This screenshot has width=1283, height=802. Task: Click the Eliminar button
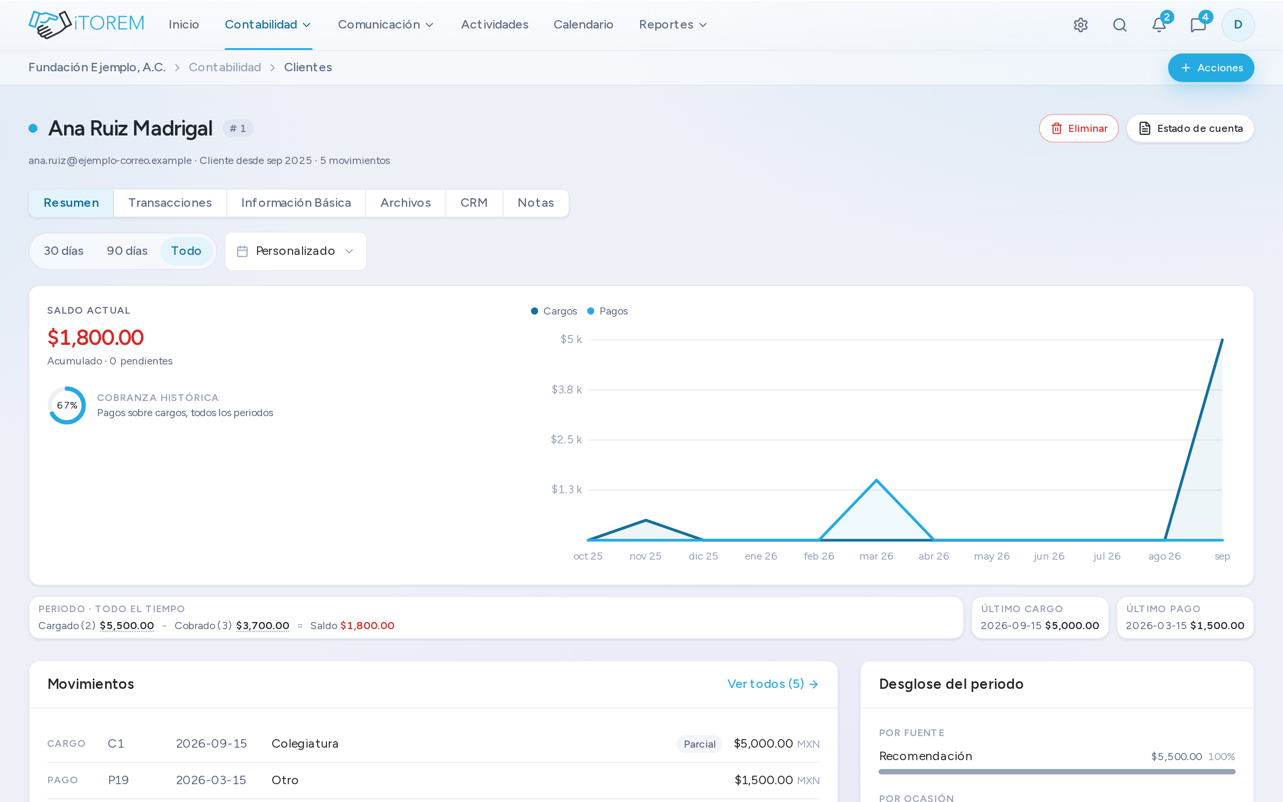pyautogui.click(x=1079, y=129)
